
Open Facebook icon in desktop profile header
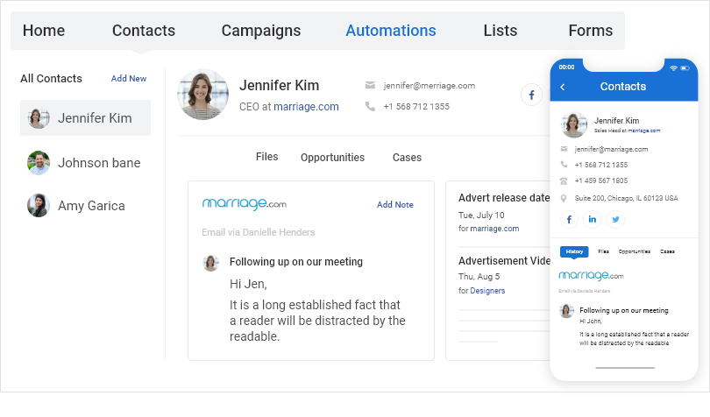point(531,95)
